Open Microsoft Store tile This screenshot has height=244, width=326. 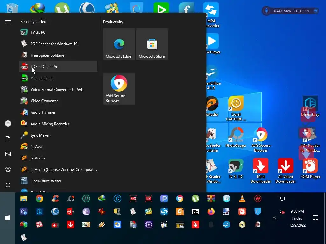[152, 44]
